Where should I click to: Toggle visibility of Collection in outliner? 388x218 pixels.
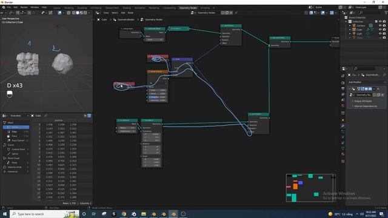click(380, 22)
